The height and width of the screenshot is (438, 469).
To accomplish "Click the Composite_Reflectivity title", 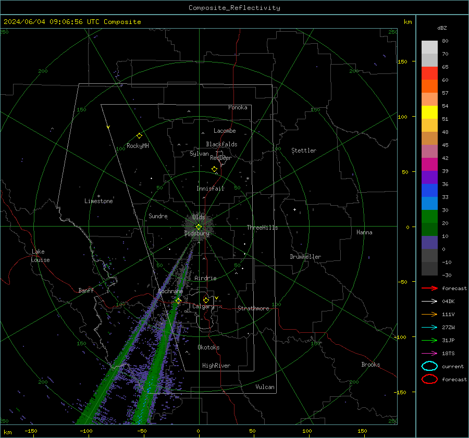I will (x=234, y=8).
